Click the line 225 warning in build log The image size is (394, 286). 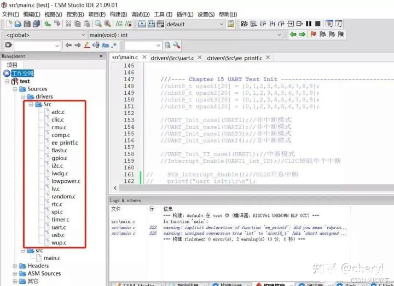click(229, 233)
